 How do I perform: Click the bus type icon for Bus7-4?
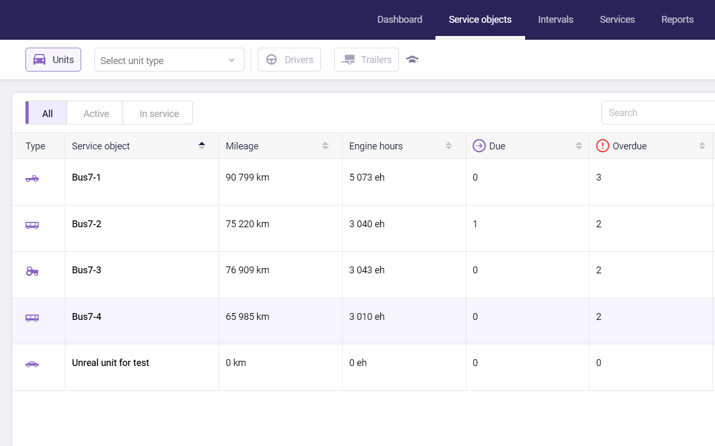32,318
